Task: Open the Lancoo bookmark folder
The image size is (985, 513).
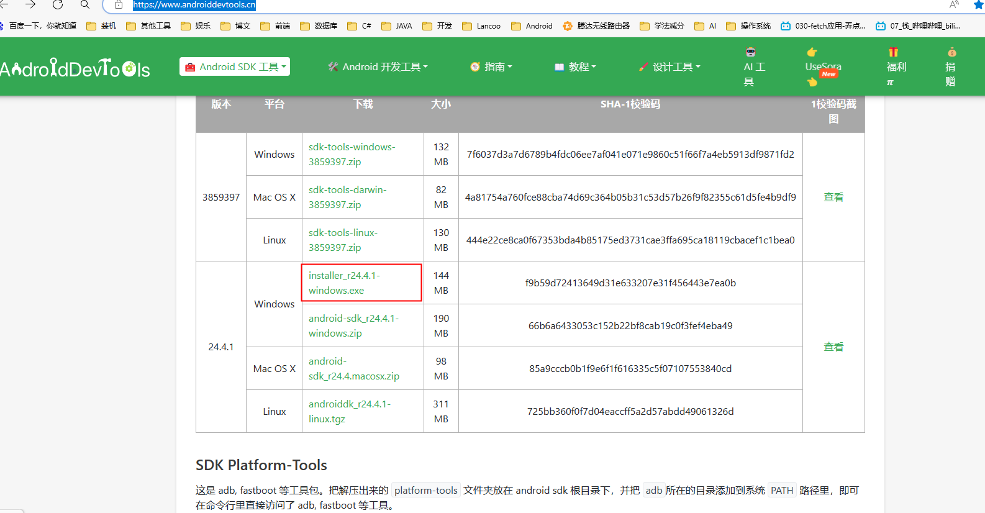Action: click(x=481, y=26)
